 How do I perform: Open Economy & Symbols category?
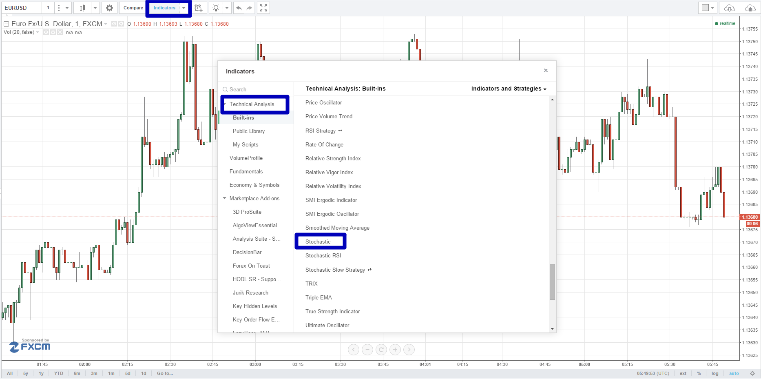click(254, 185)
